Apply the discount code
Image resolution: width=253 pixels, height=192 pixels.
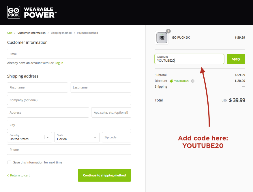point(236,59)
